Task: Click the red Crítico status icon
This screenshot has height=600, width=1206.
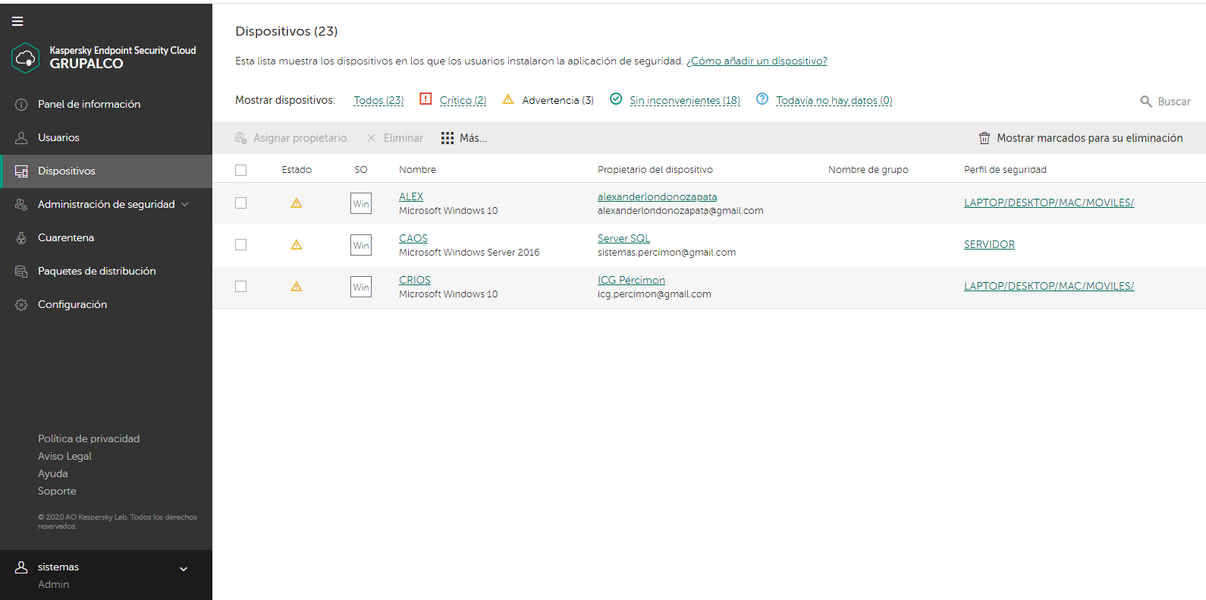Action: point(426,99)
